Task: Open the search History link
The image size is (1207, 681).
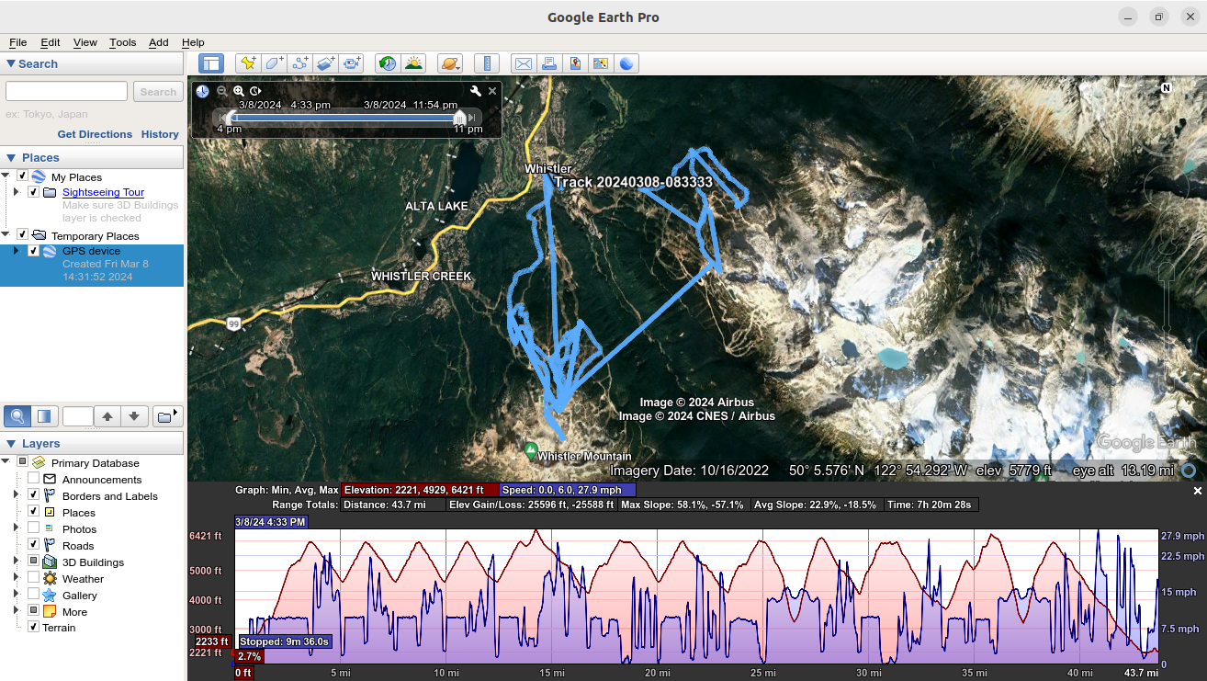Action: (x=160, y=134)
